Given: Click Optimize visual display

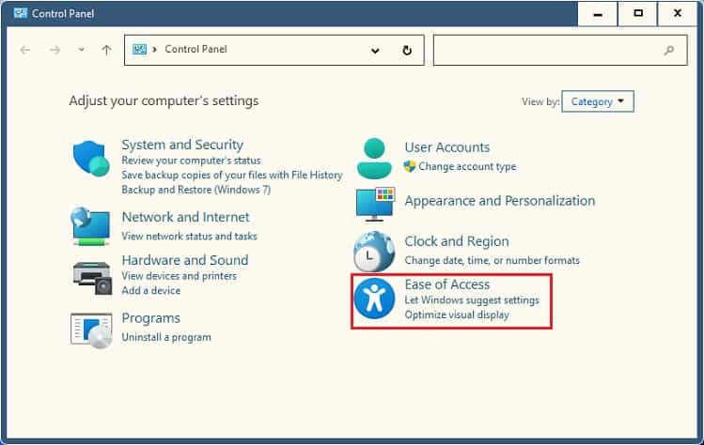Looking at the screenshot, I should 457,315.
